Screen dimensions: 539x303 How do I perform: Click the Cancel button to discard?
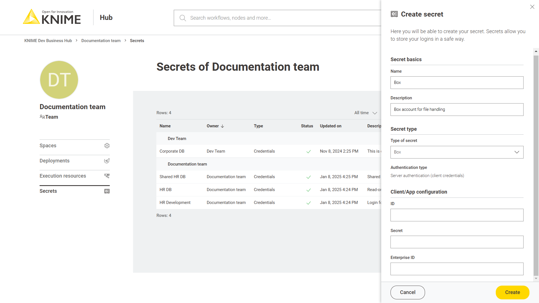point(407,292)
